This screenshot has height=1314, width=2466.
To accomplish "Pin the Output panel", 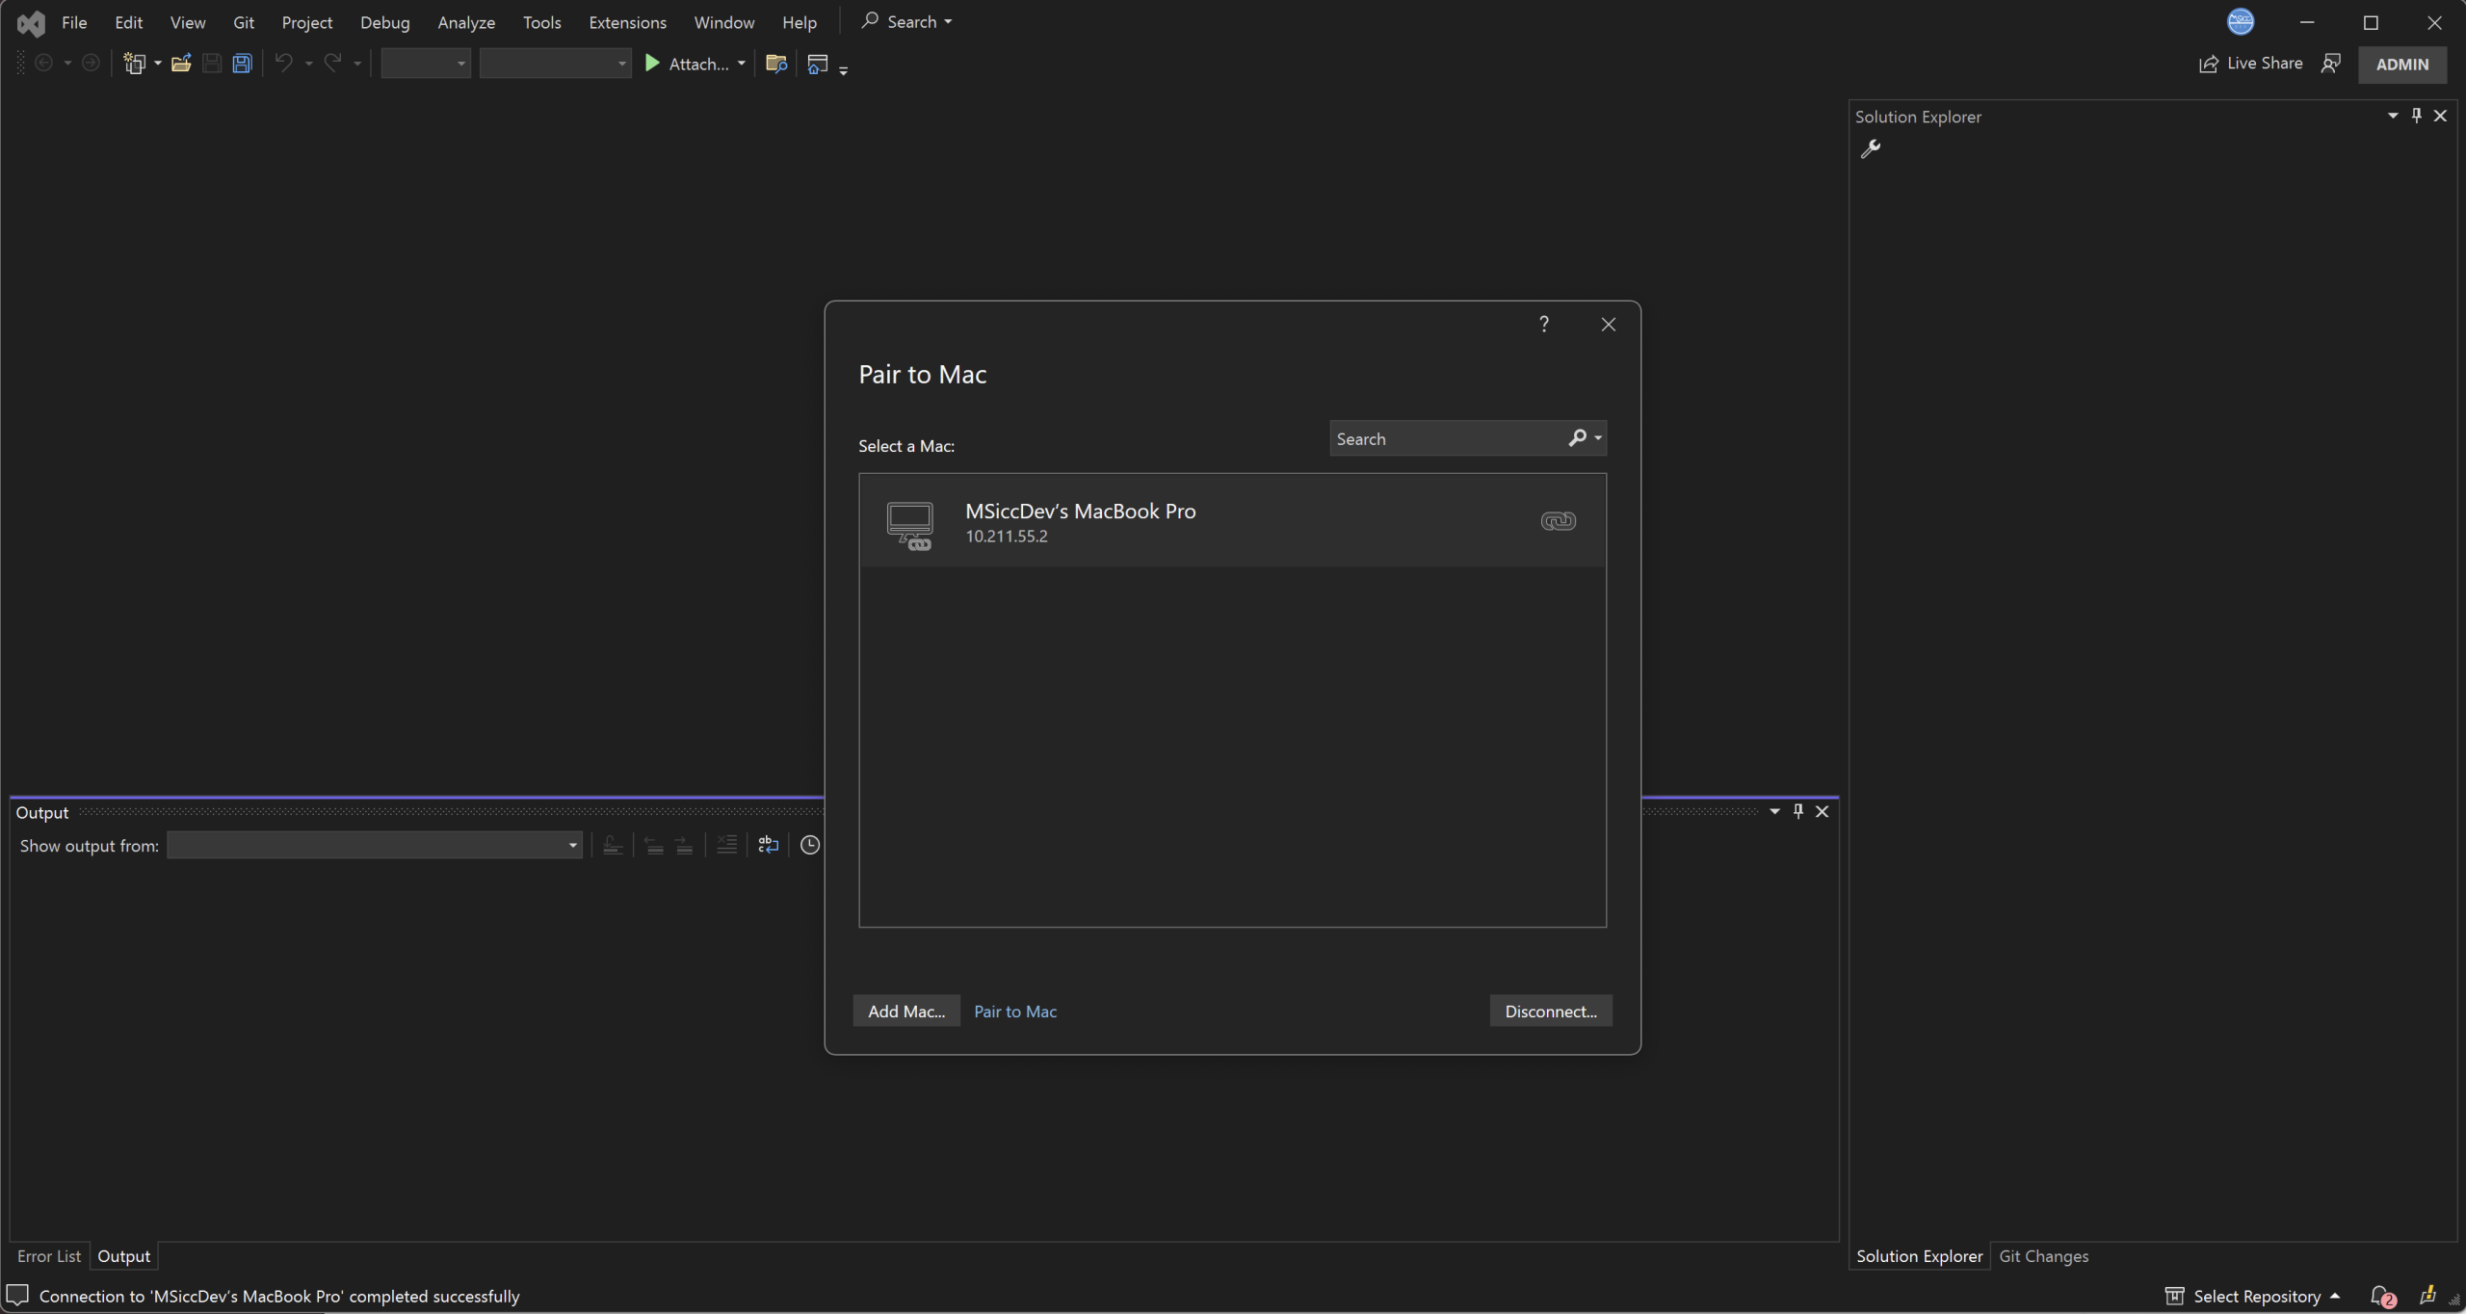I will [x=1797, y=811].
